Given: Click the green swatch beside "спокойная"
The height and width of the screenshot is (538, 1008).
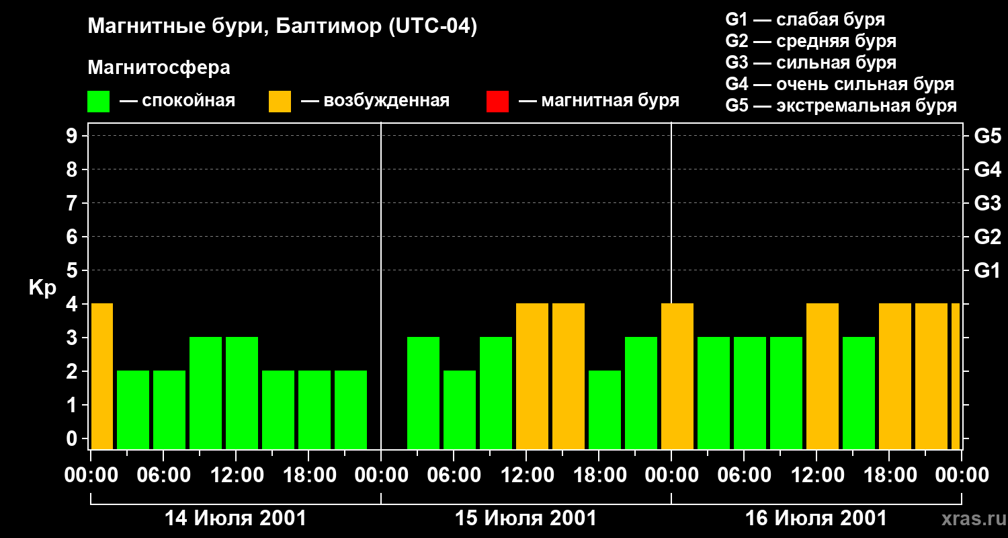Looking at the screenshot, I should (x=98, y=102).
